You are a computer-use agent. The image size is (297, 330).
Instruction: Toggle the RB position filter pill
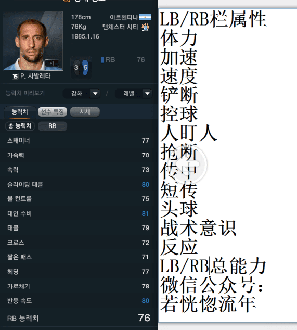coord(53,126)
